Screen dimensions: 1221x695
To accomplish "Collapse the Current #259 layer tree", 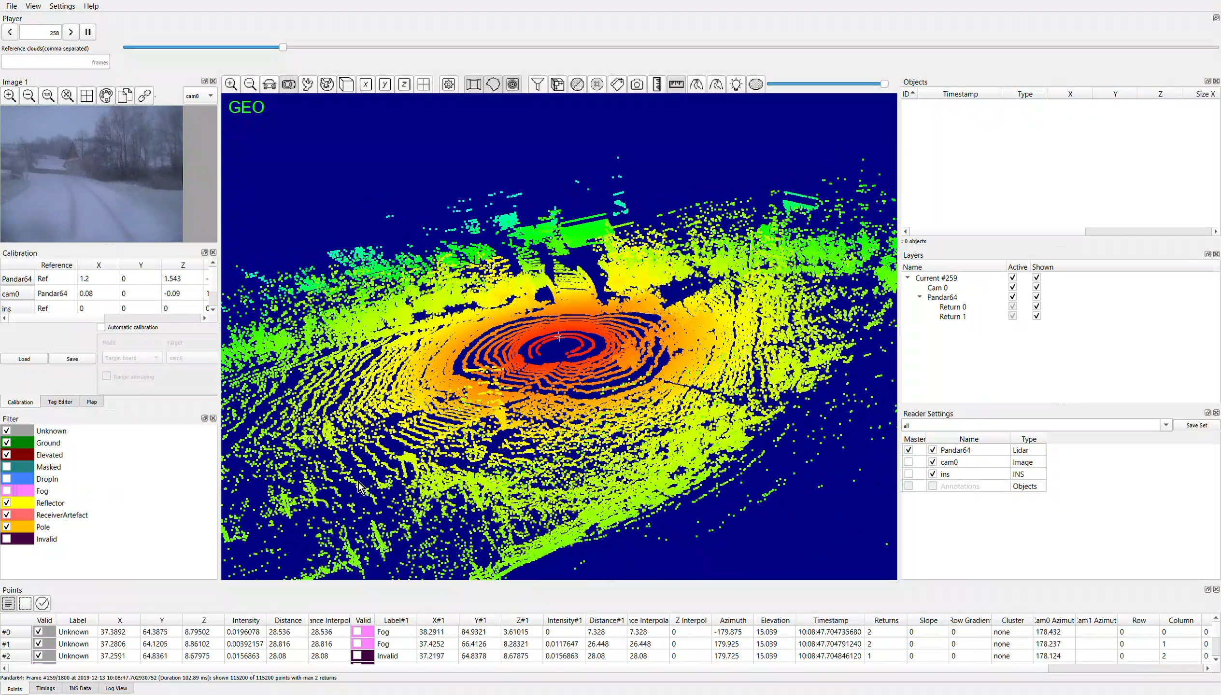I will click(908, 278).
